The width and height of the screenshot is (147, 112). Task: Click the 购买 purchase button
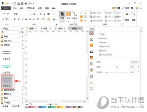(114, 8)
